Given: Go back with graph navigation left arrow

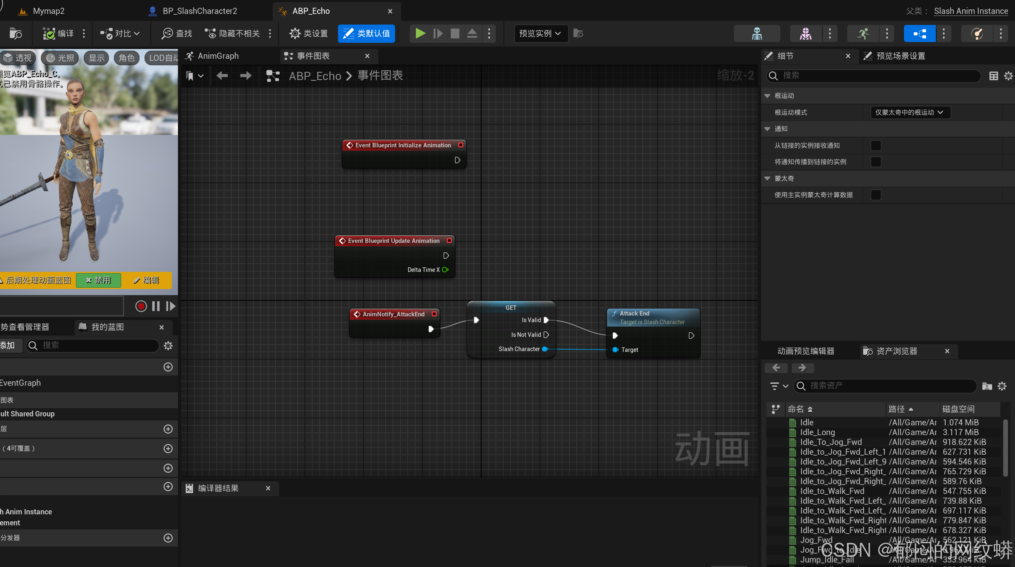Looking at the screenshot, I should [x=222, y=76].
